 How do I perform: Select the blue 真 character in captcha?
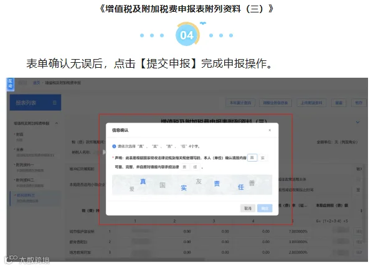tap(143, 182)
